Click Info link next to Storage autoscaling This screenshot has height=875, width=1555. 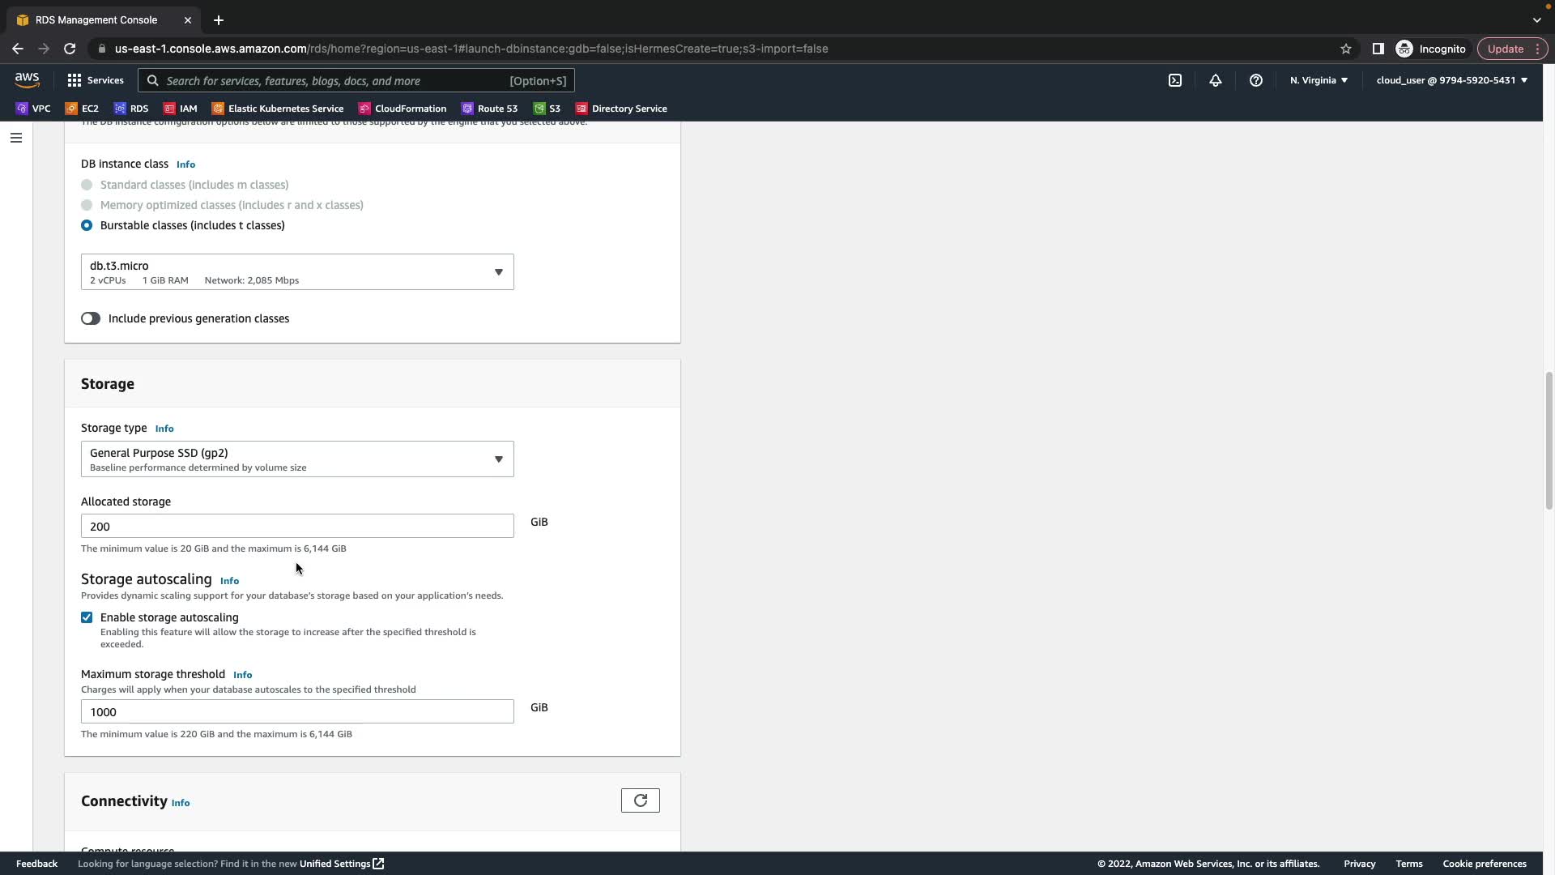click(x=229, y=581)
